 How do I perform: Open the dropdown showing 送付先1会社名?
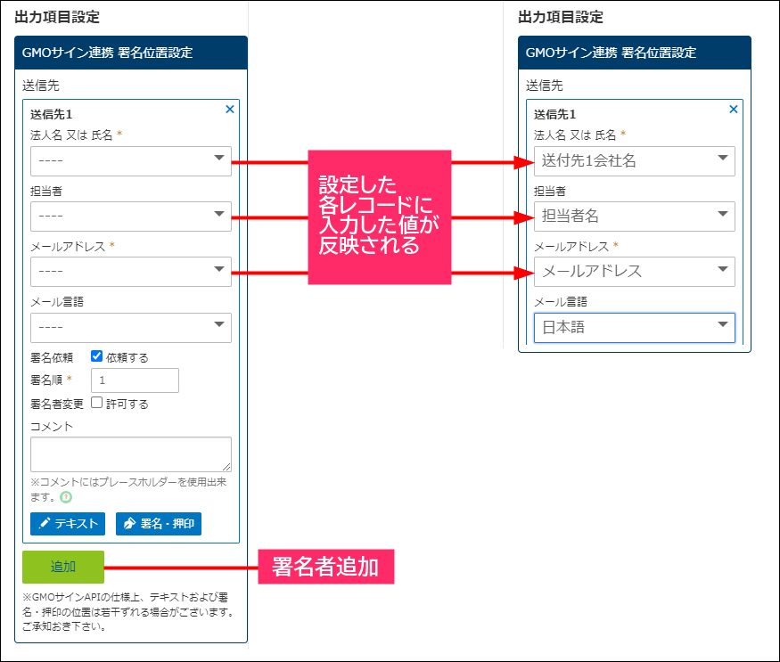(634, 160)
